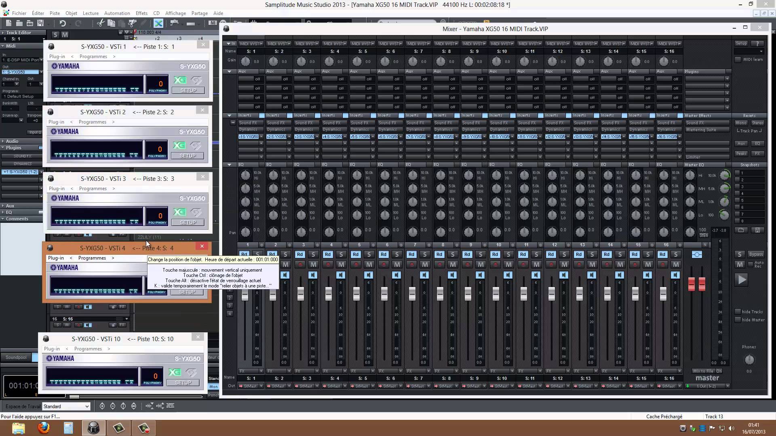Toggle the blue Crossfade icon in the toolbar
This screenshot has height=436, width=776.
[158, 23]
